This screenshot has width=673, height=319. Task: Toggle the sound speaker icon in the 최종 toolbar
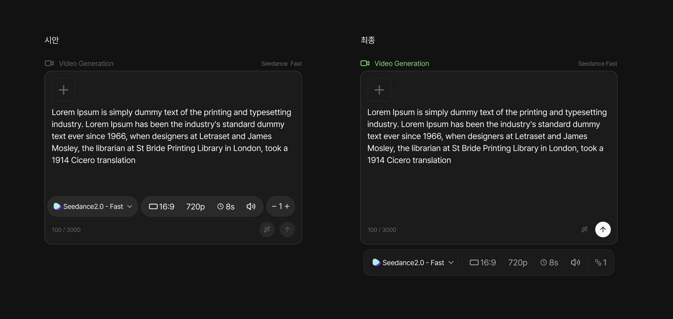(575, 263)
